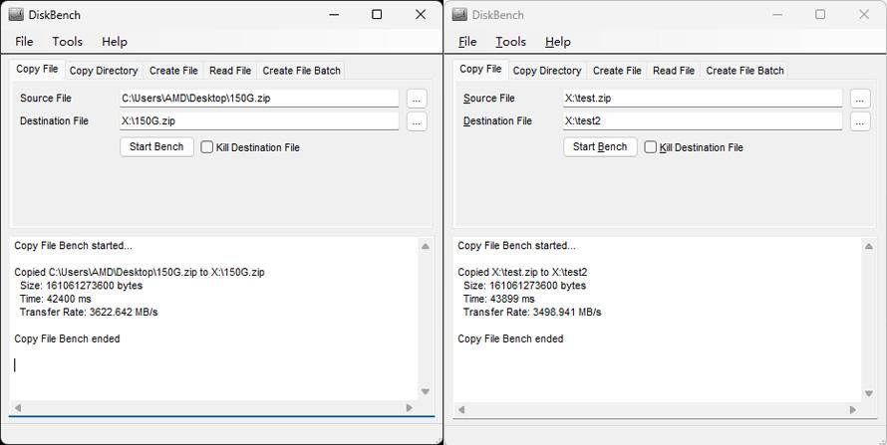Click Start Bench in right window
887x445 pixels.
[x=600, y=146]
